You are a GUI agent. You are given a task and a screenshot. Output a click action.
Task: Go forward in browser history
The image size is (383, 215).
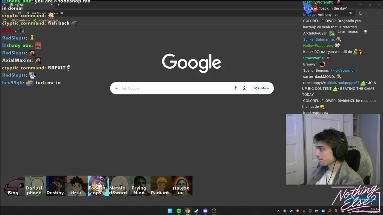tap(12, 13)
